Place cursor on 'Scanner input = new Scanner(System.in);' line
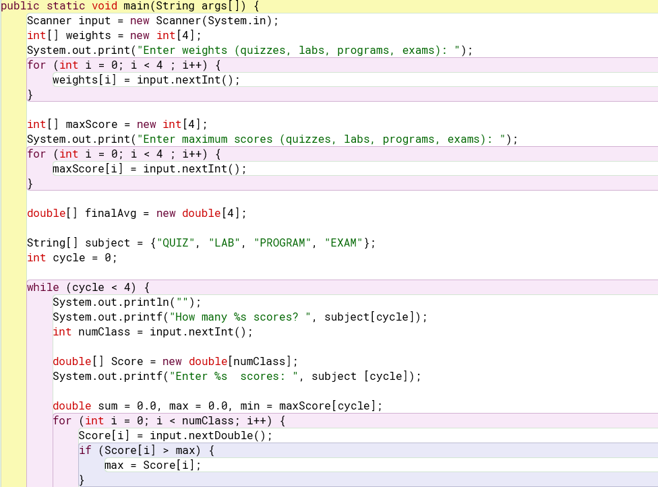Screen dimensions: 658x487 (153, 21)
